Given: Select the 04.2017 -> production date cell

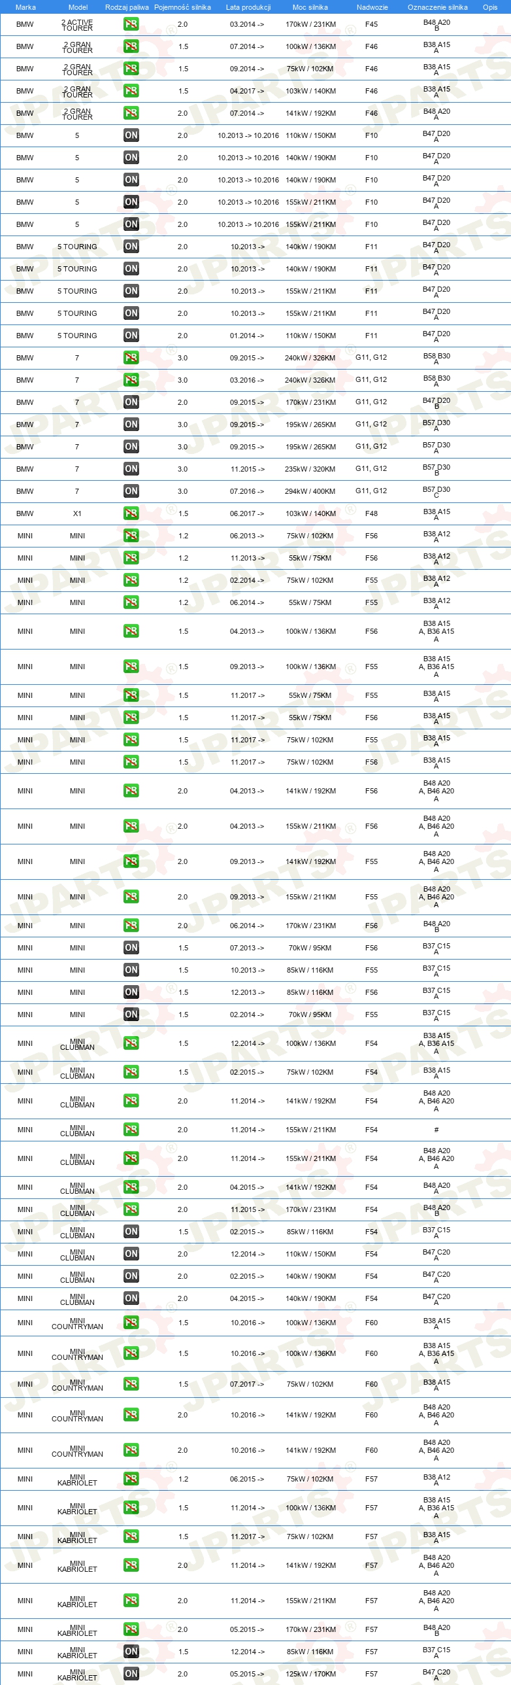Looking at the screenshot, I should tap(247, 91).
